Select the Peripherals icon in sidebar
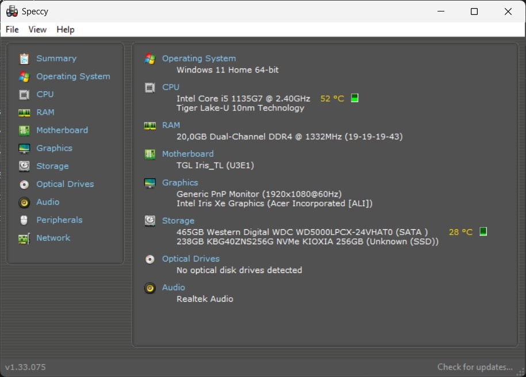The width and height of the screenshot is (526, 377). coord(24,220)
